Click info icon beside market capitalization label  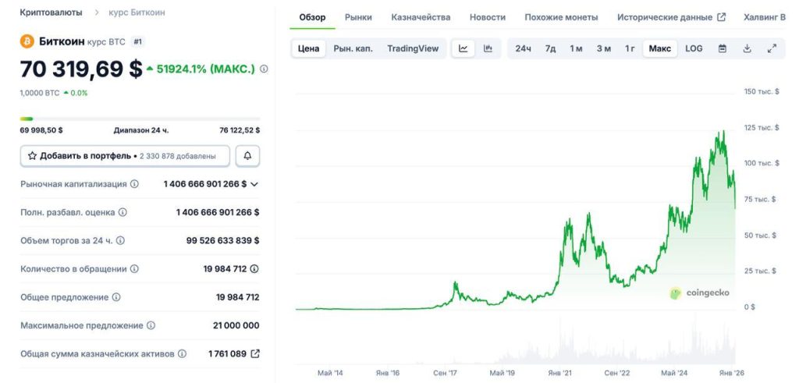pos(134,184)
